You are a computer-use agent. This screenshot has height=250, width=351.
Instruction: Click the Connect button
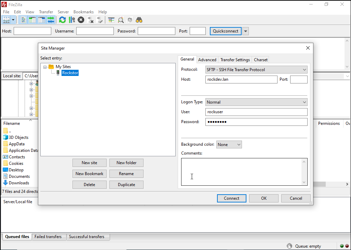(x=231, y=198)
